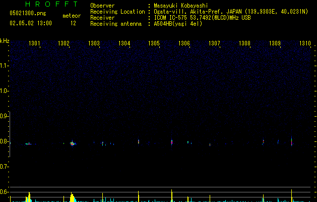Select antenna value A504HB(yagi 4el)
The image size is (317, 202).
pos(178,24)
